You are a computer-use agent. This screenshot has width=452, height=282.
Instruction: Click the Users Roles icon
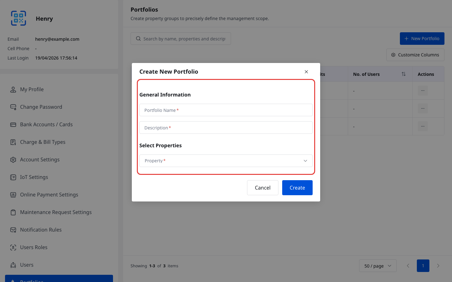pyautogui.click(x=13, y=248)
